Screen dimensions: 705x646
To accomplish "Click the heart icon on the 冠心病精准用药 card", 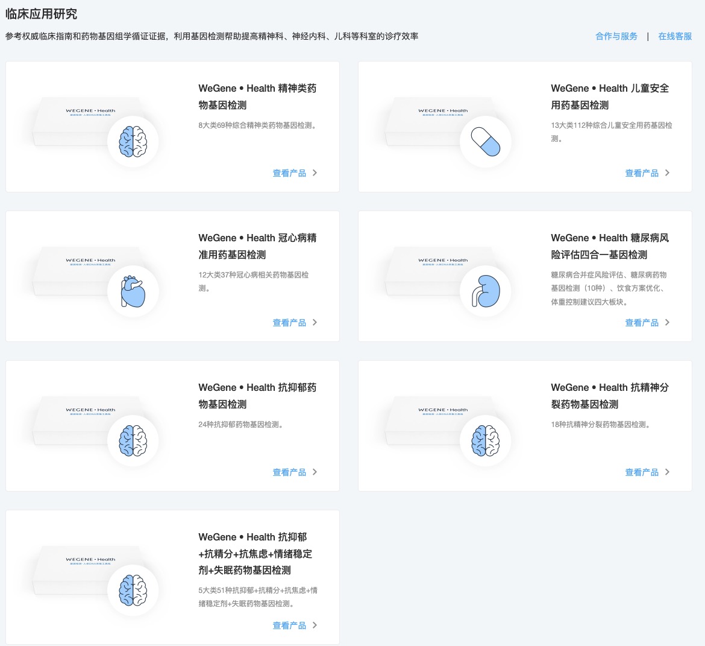I will (x=133, y=291).
